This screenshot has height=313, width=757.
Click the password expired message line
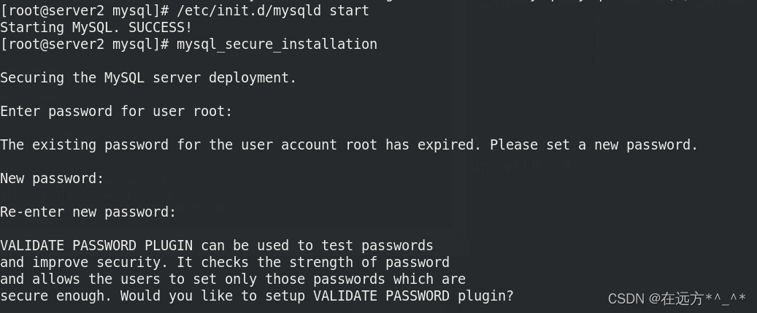point(349,145)
